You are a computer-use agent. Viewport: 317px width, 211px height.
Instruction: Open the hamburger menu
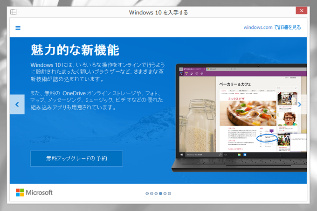18,28
